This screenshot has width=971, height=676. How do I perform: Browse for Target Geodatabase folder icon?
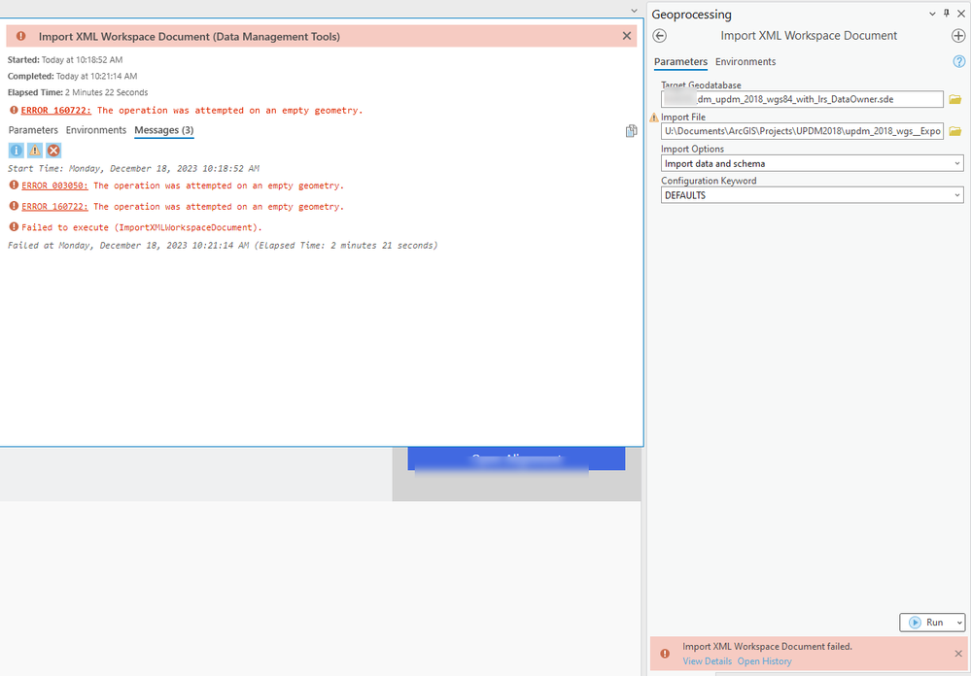954,99
